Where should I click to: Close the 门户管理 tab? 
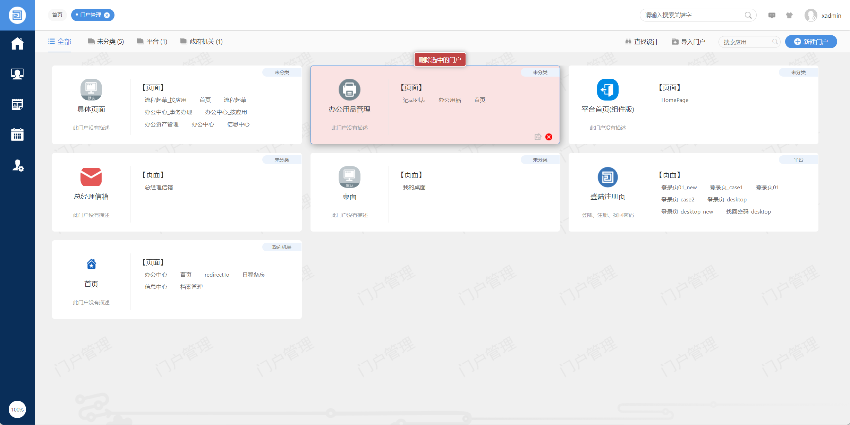[x=107, y=15]
